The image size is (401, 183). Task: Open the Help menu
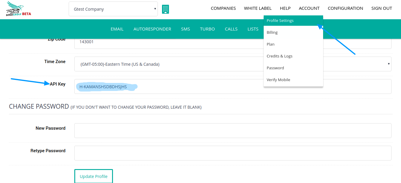[285, 8]
